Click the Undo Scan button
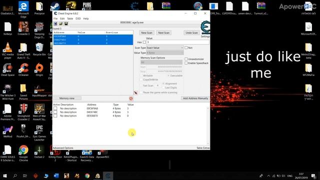The width and height of the screenshot is (320, 180). point(191,32)
